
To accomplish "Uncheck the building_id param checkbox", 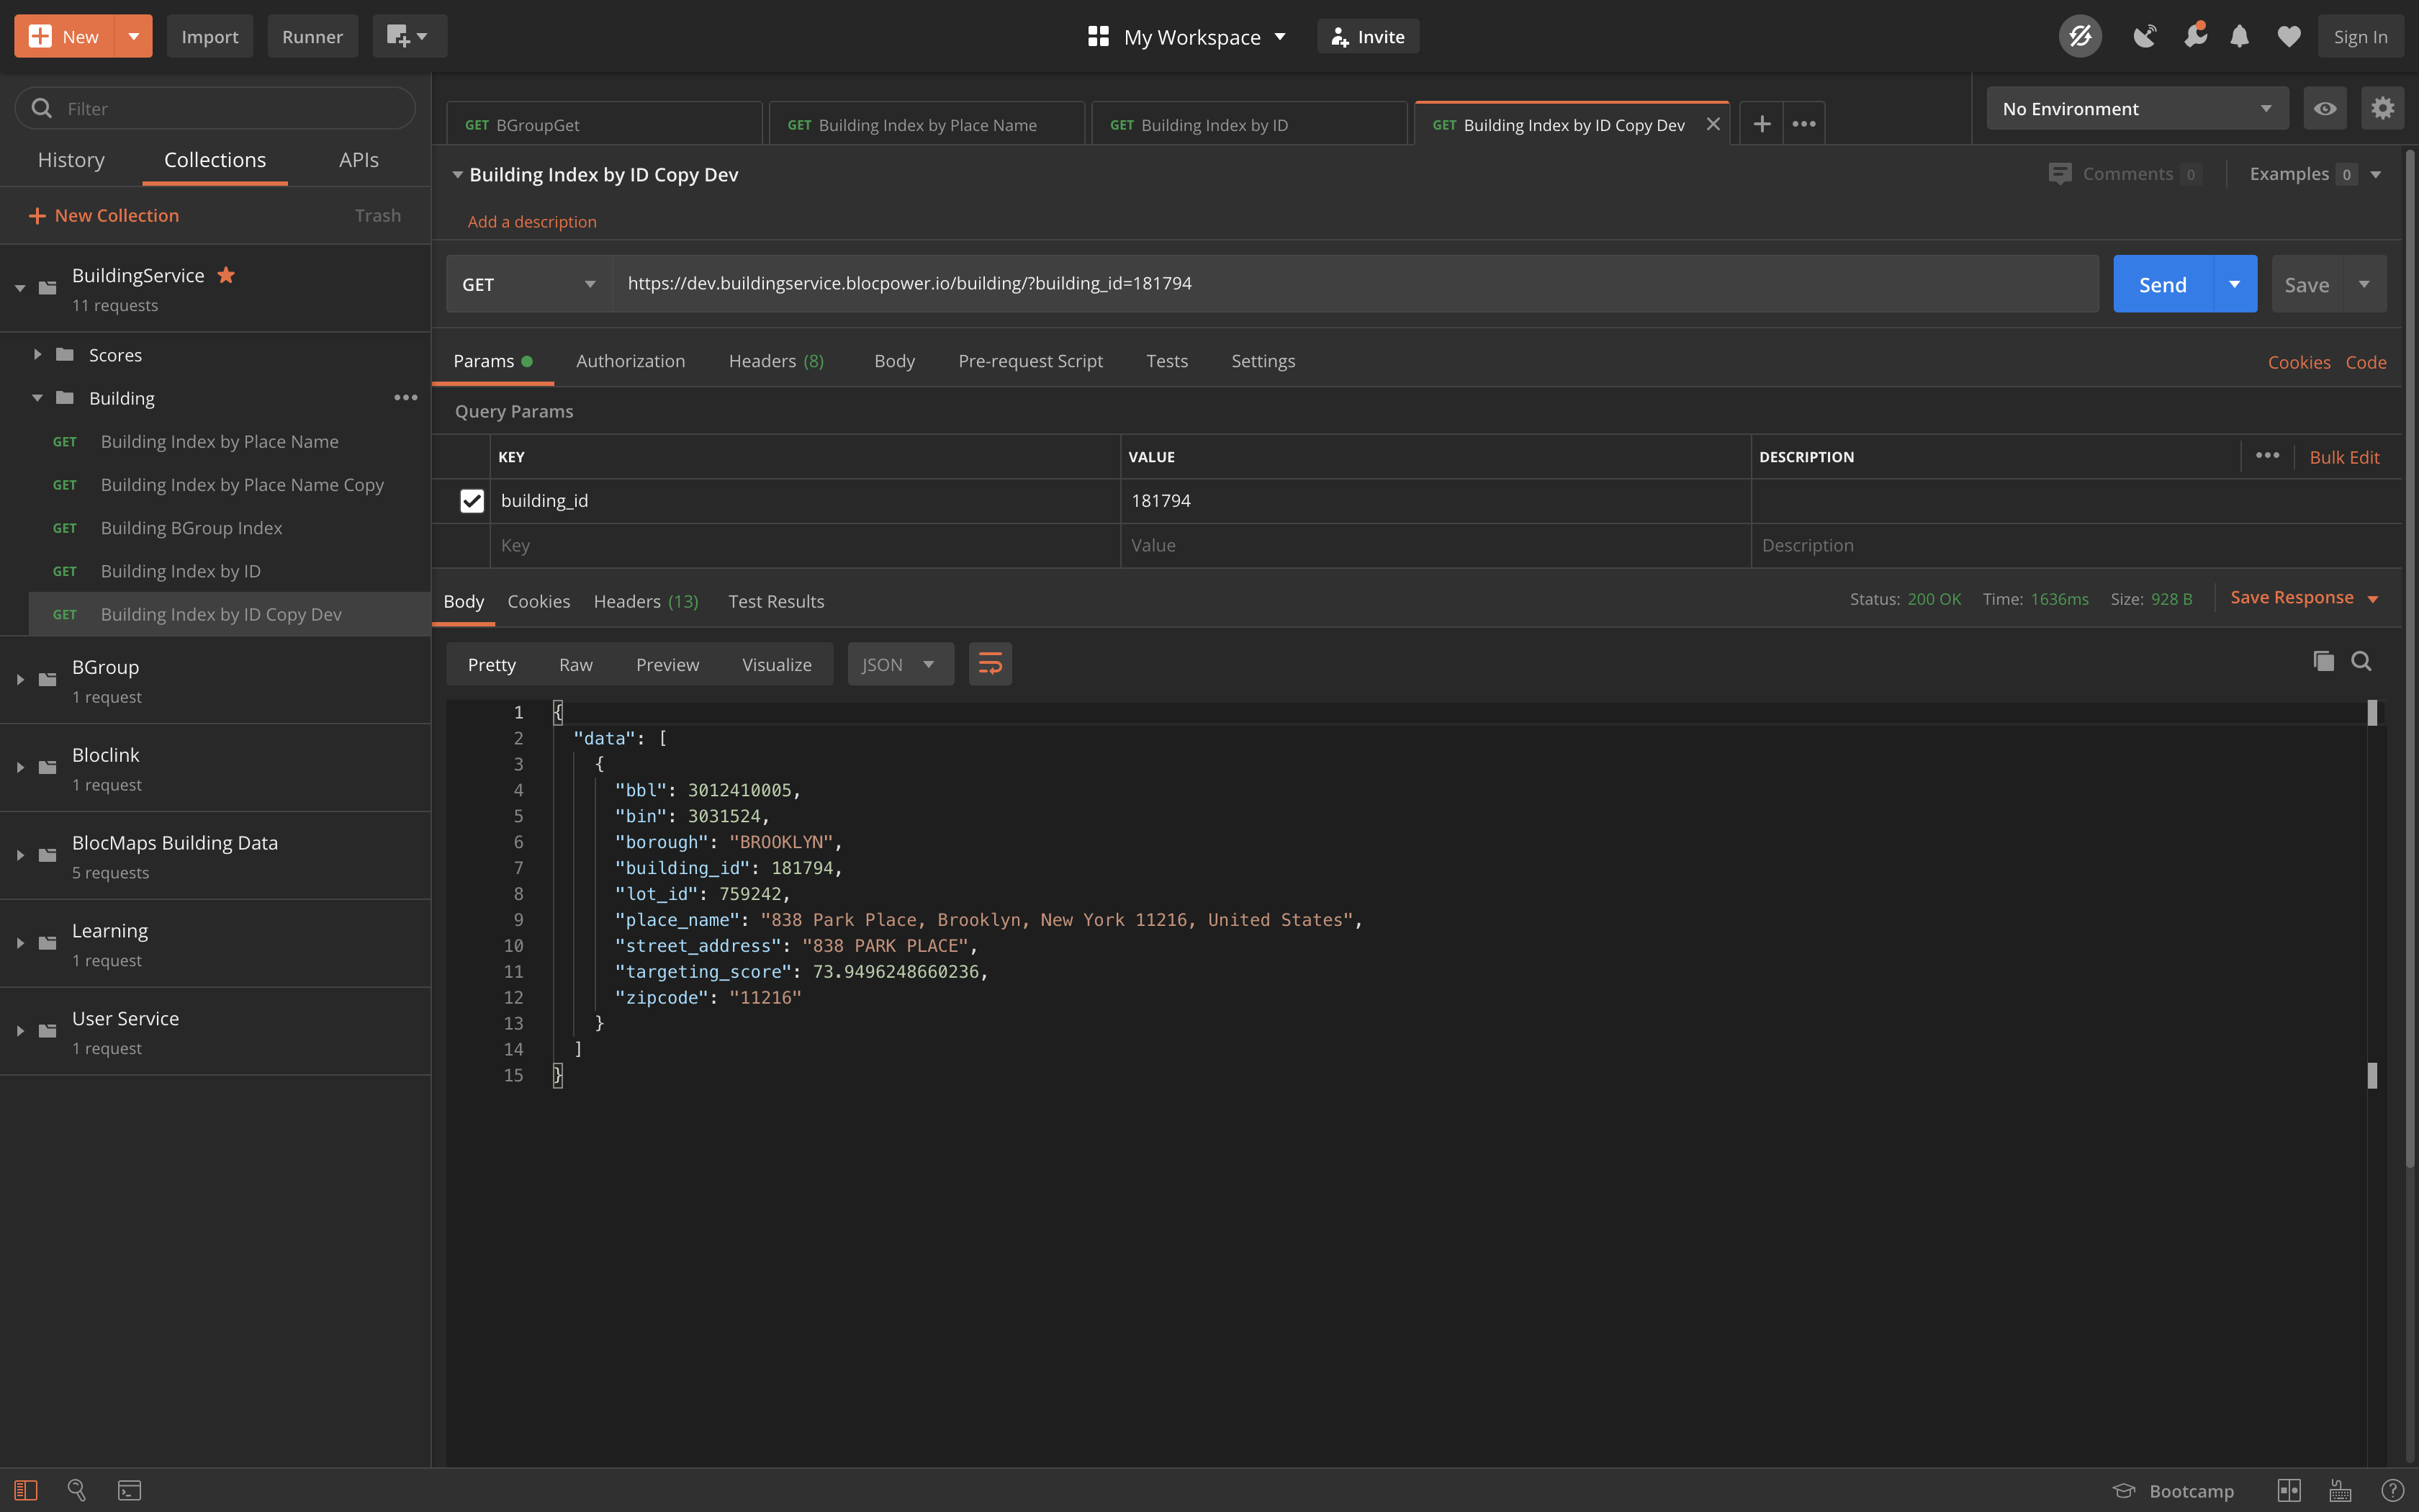I will point(472,501).
